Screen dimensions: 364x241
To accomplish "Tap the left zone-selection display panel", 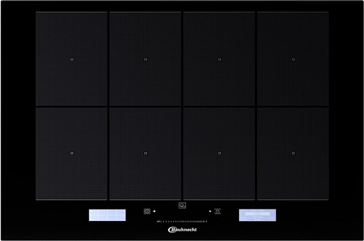I will pyautogui.click(x=107, y=215).
